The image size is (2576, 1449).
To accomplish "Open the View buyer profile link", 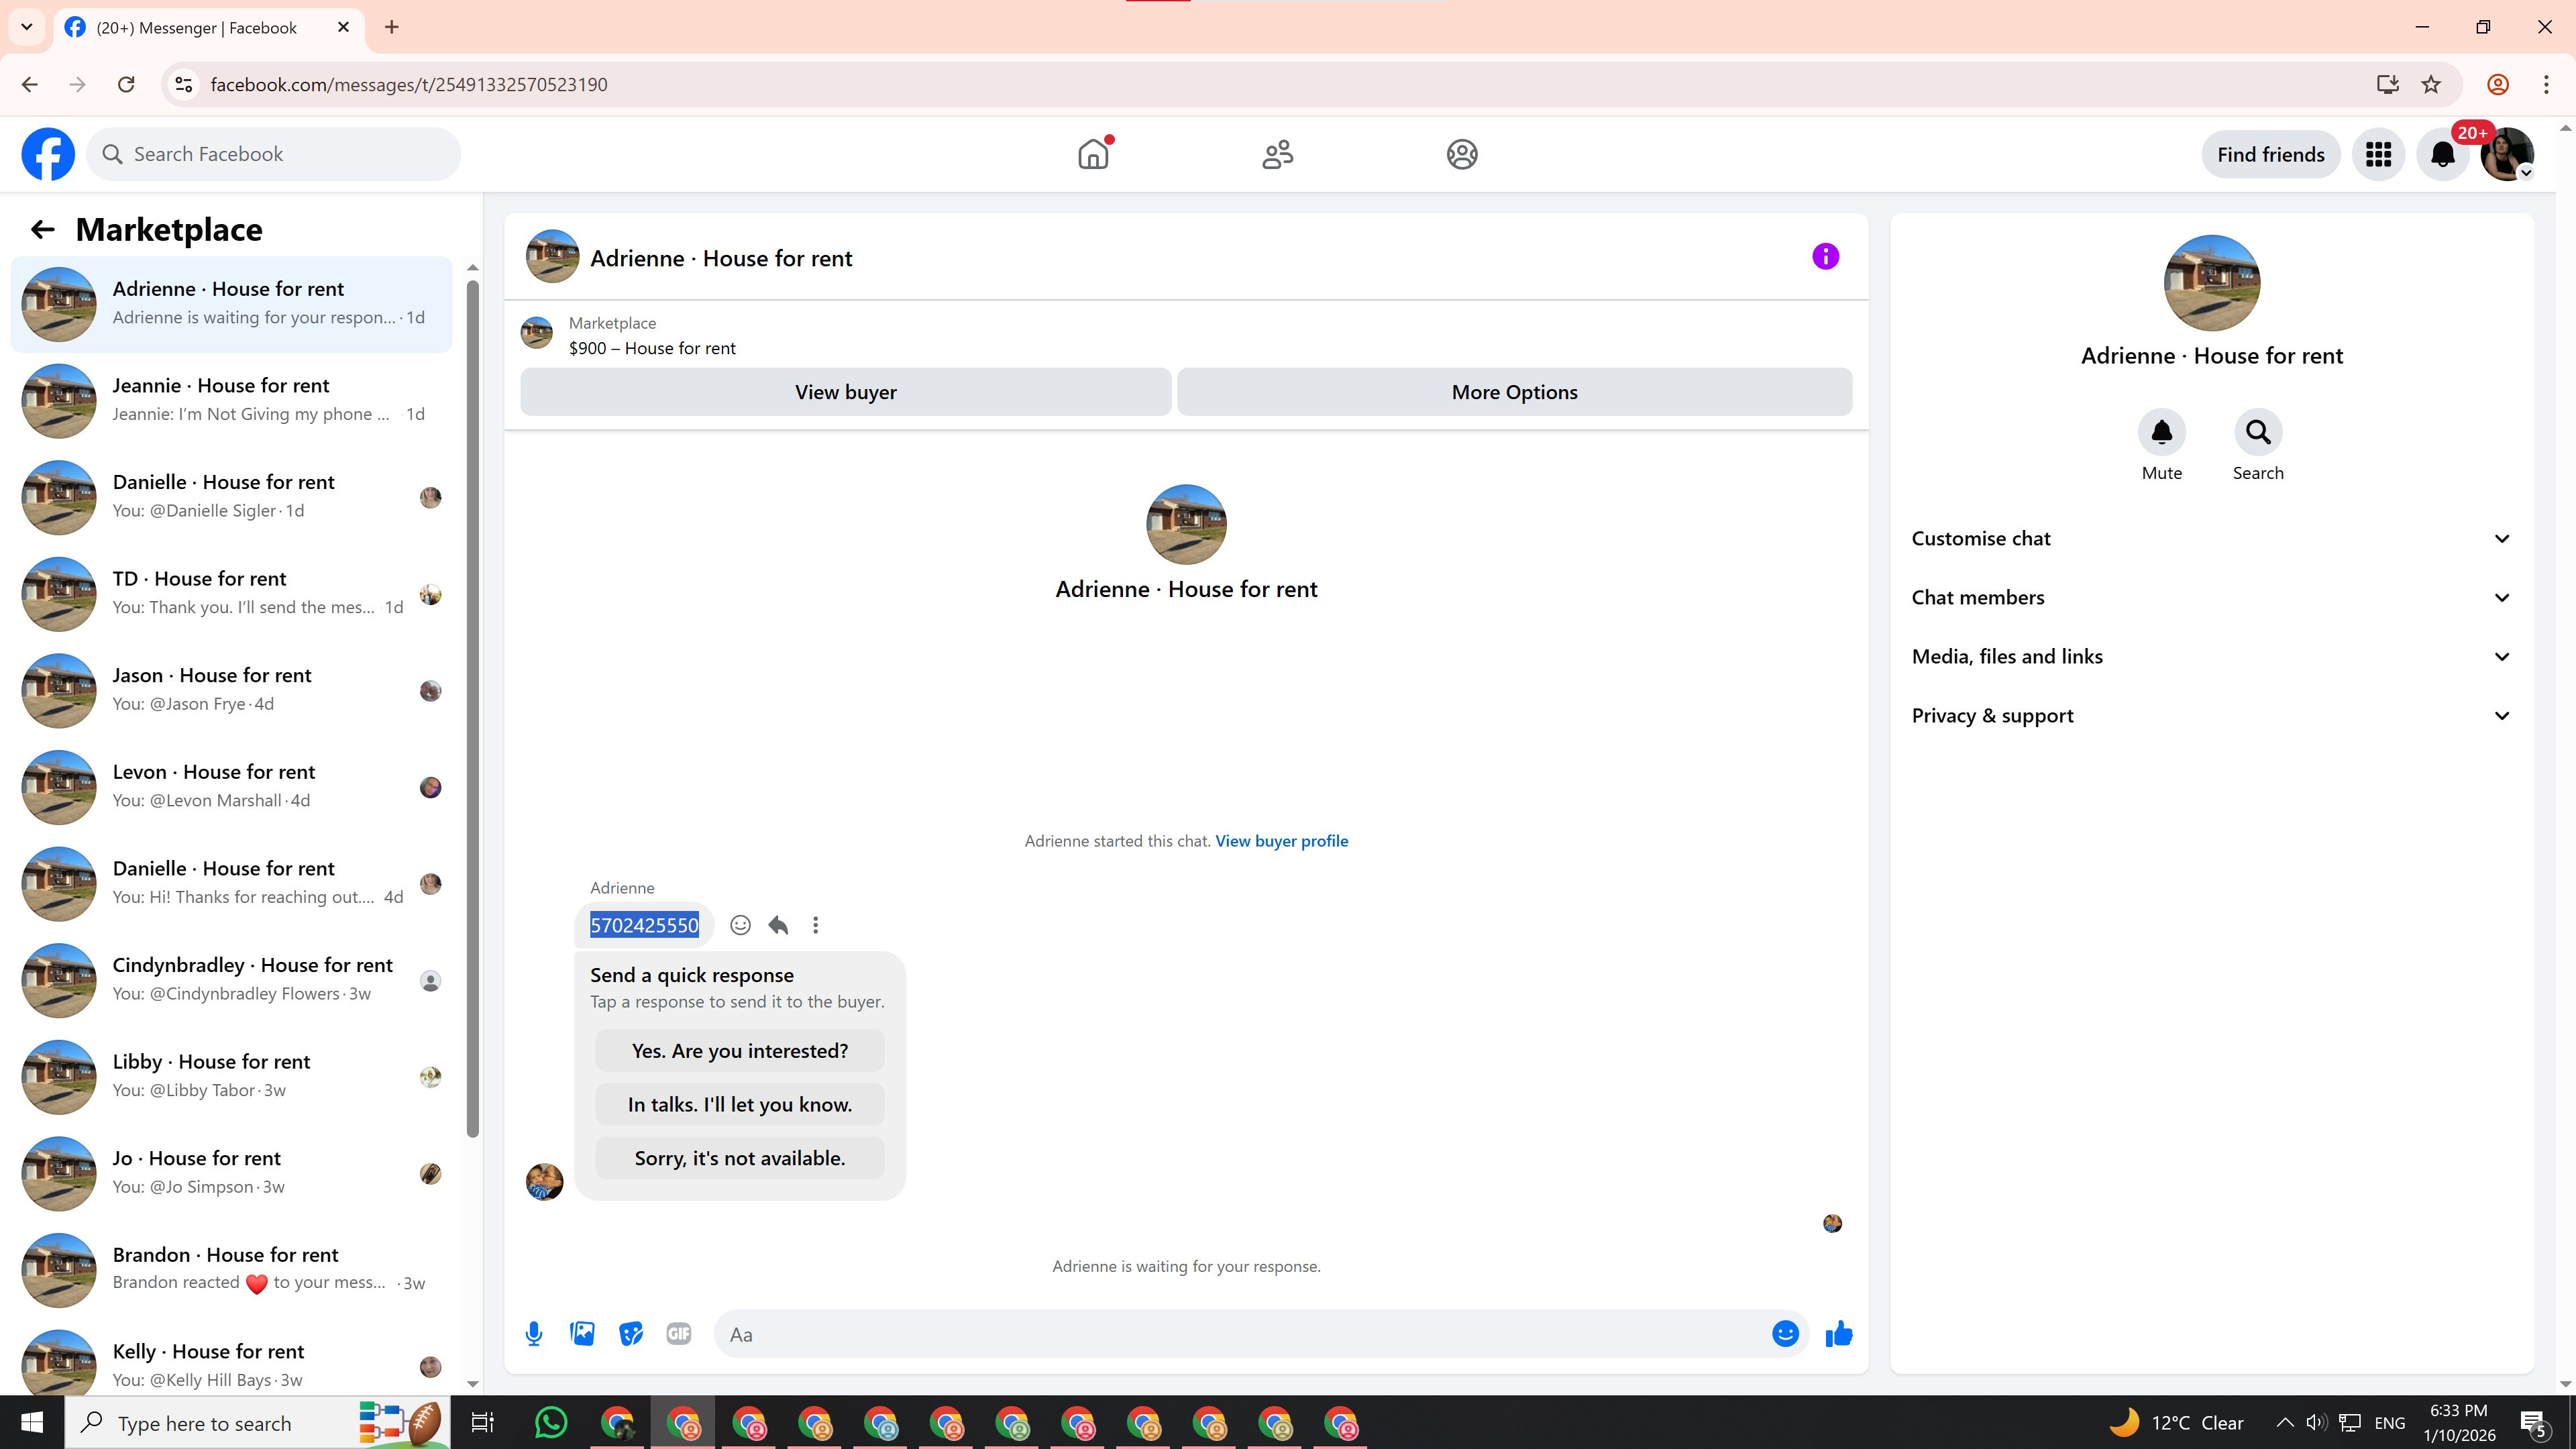I will tap(1281, 841).
